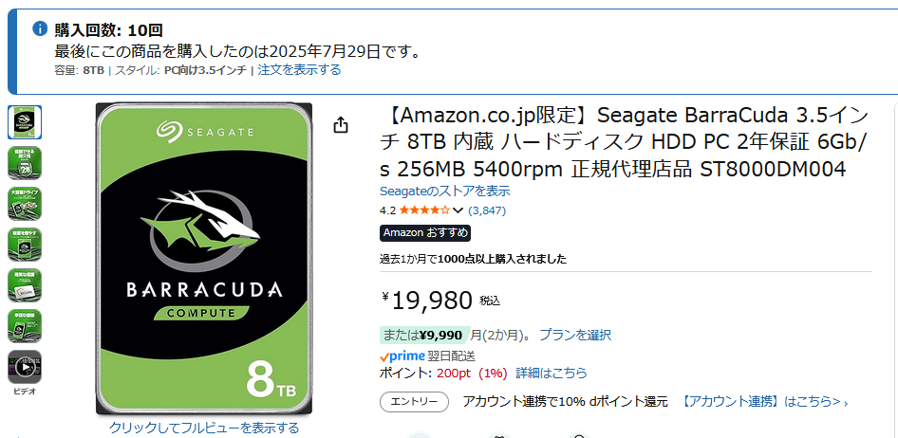Click the main BarraCuda 8TB product image
The width and height of the screenshot is (898, 438).
click(204, 258)
